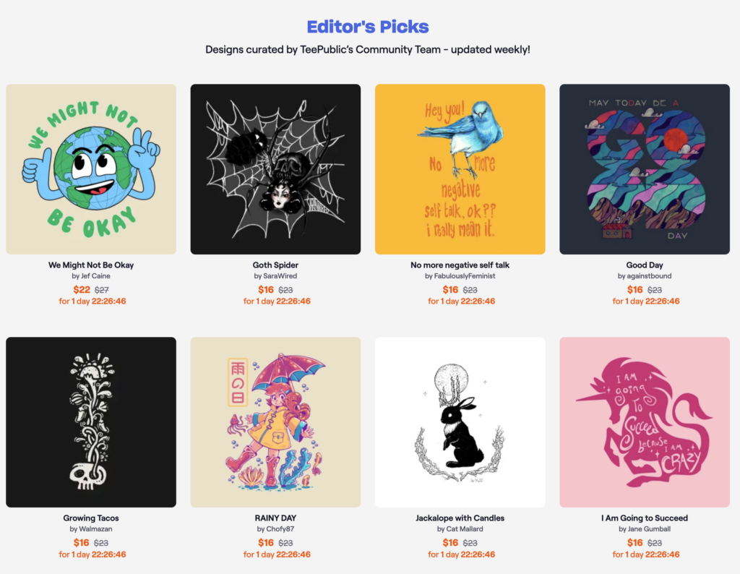Viewport: 740px width, 574px height.
Task: View the Jackalope with Candles image
Action: coord(460,422)
